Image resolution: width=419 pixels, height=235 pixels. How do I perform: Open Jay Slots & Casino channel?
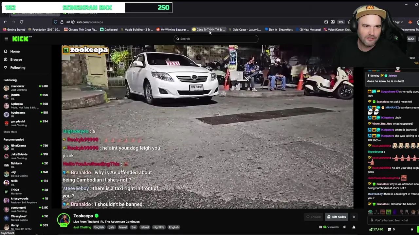pyautogui.click(x=26, y=174)
